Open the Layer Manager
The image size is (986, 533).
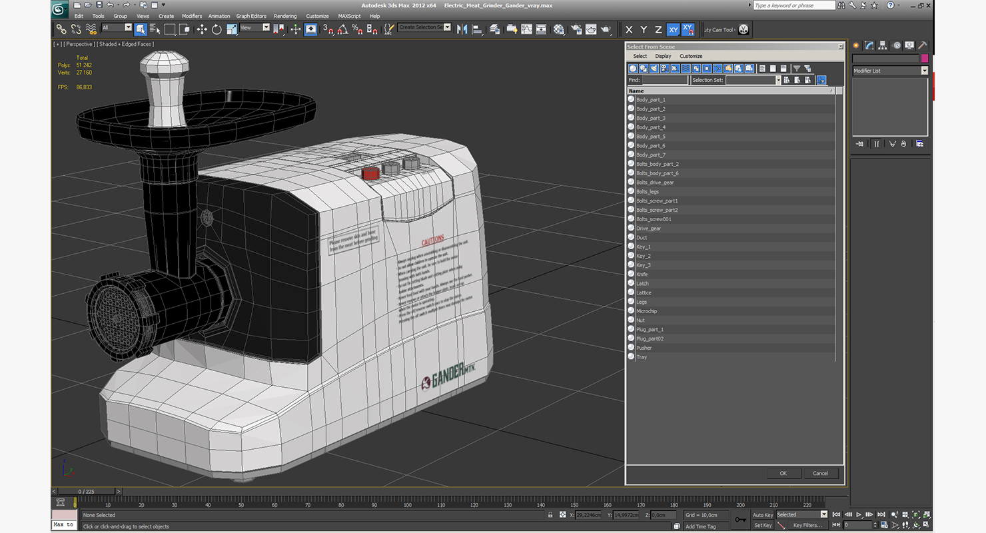tap(494, 29)
